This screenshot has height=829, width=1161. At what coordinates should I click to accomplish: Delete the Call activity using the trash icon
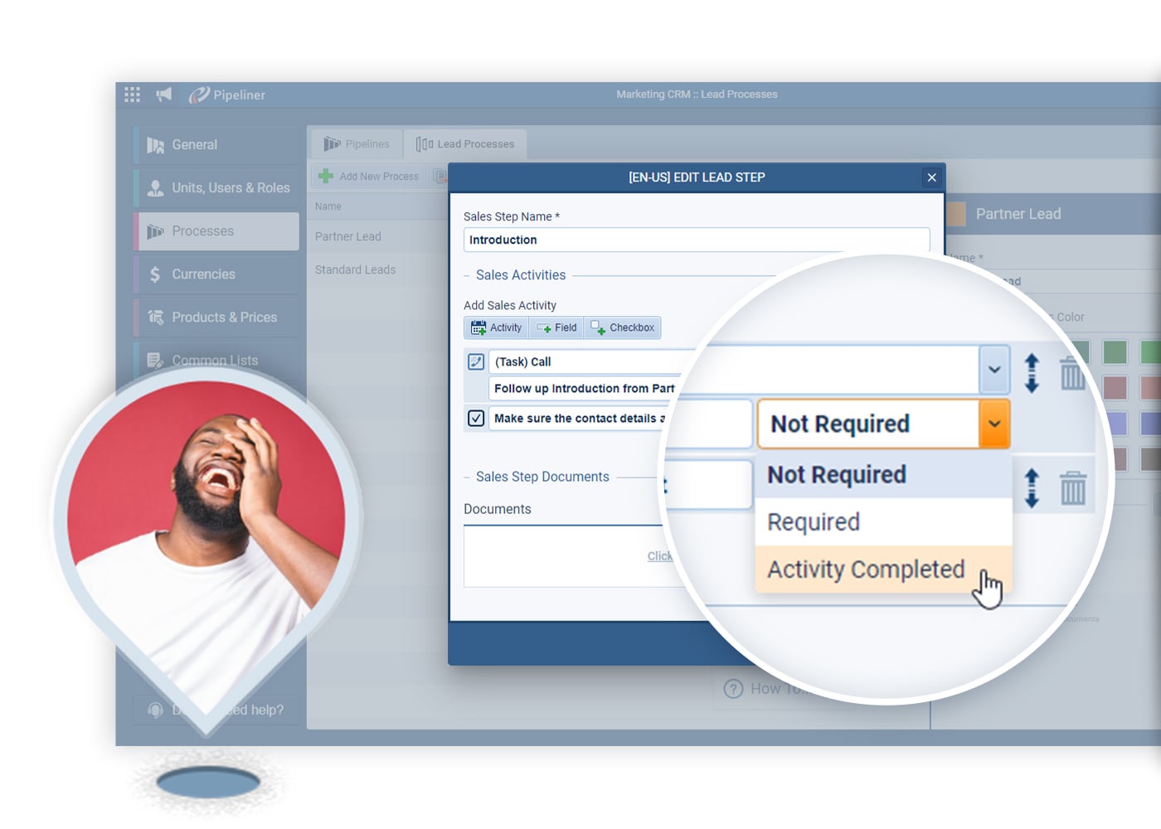tap(1072, 374)
